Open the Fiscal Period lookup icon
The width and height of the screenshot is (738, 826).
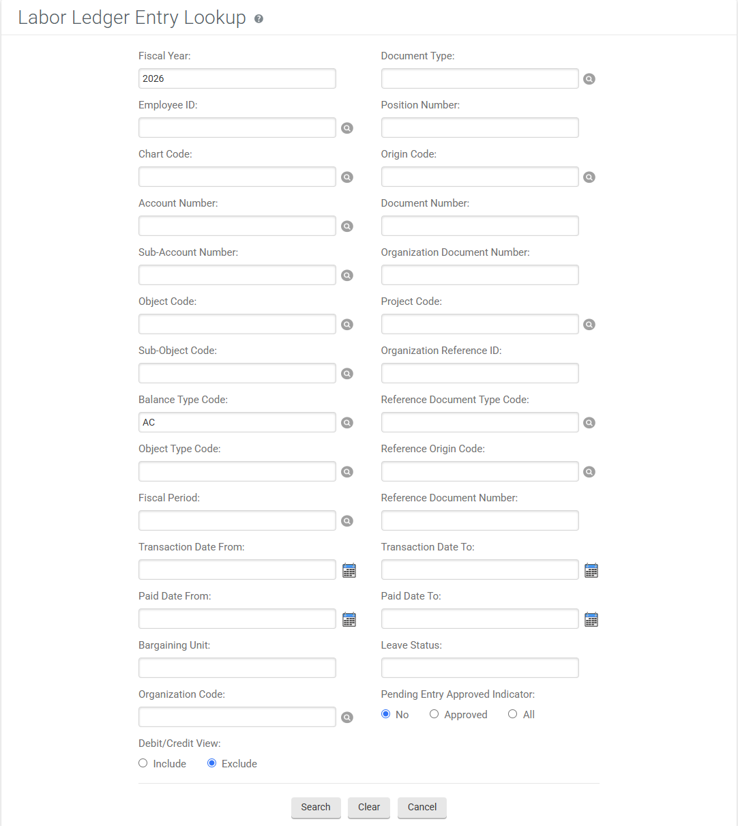pyautogui.click(x=347, y=521)
